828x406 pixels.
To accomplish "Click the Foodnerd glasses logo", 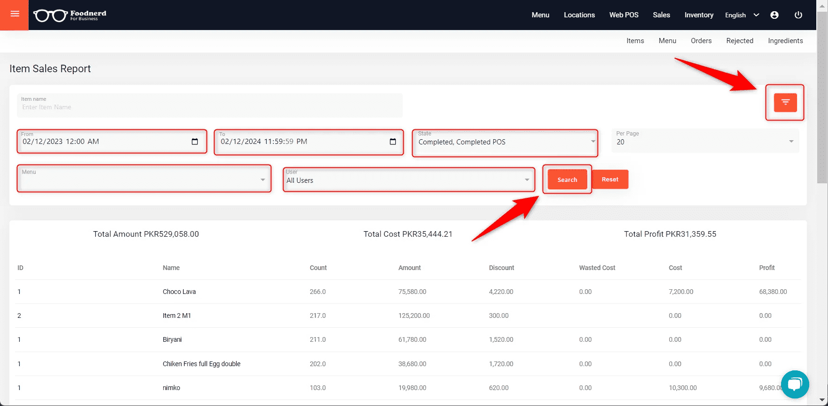I will pyautogui.click(x=70, y=15).
